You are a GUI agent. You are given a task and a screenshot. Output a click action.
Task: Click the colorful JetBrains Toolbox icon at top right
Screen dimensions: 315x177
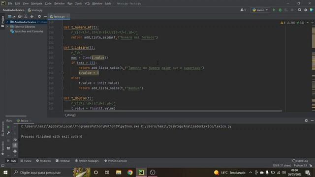pyautogui.click(x=312, y=10)
